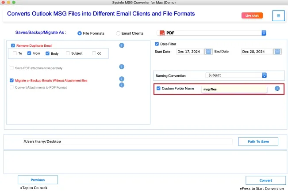Check the cc duplicate filter checkbox

click(x=94, y=53)
